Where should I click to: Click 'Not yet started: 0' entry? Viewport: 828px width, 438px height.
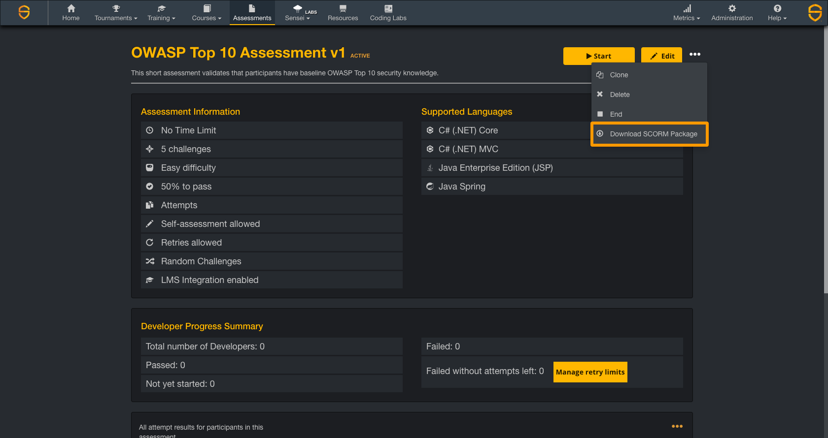tap(272, 384)
